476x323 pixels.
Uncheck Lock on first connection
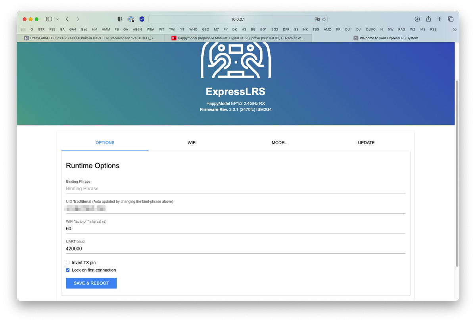pyautogui.click(x=68, y=270)
